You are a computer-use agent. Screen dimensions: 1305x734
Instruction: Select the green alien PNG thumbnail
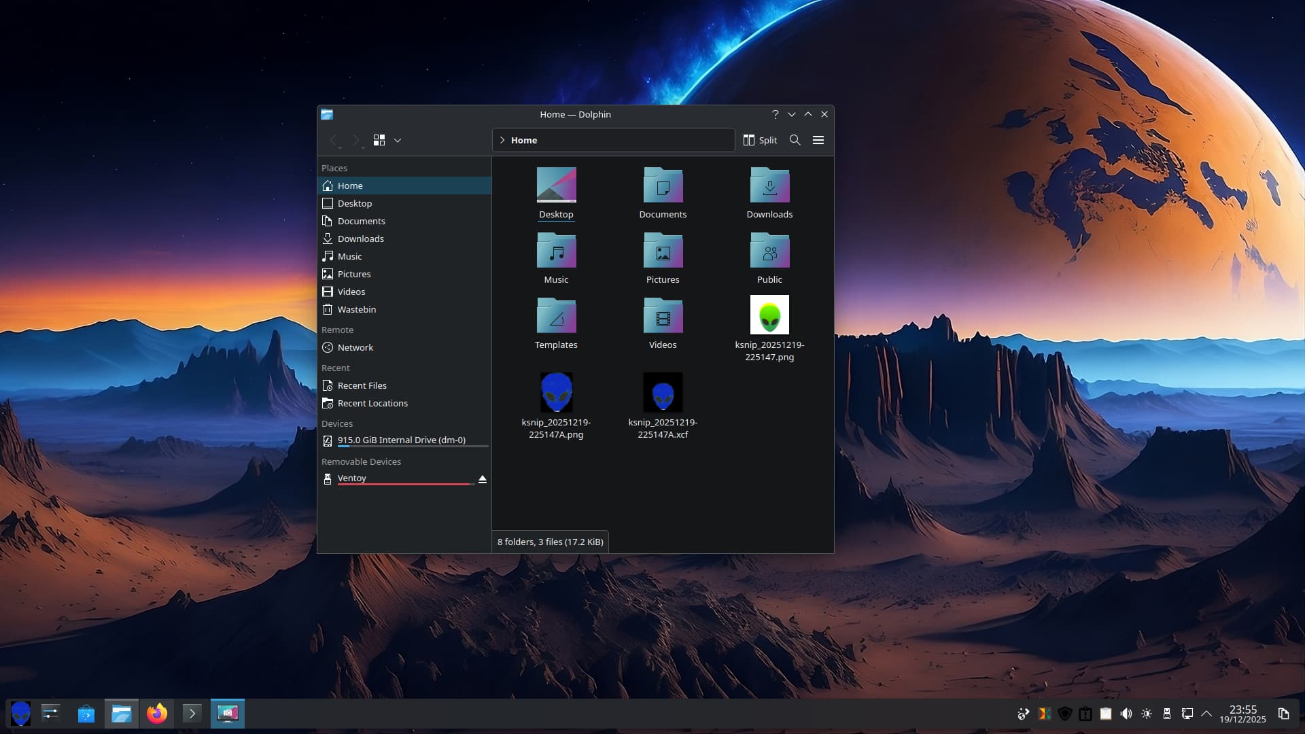pos(769,315)
